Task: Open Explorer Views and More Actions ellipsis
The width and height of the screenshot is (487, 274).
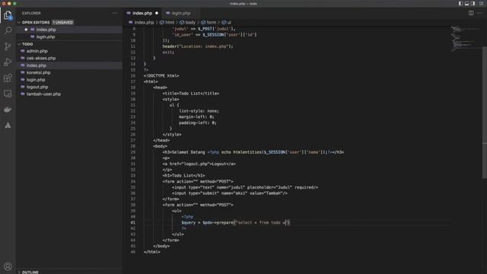Action: point(115,13)
